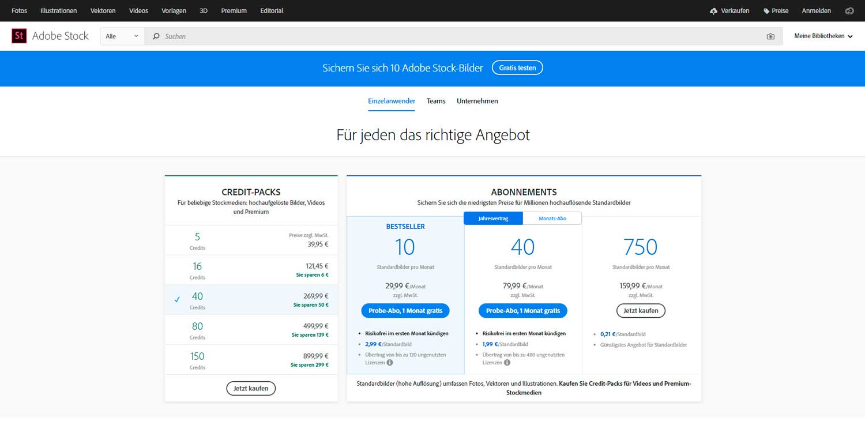Image resolution: width=865 pixels, height=425 pixels.
Task: Switch to the Teams tab
Action: point(436,101)
